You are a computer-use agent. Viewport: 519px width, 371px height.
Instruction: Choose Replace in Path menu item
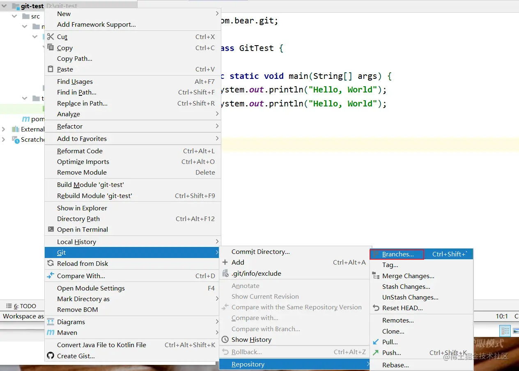tap(133, 103)
